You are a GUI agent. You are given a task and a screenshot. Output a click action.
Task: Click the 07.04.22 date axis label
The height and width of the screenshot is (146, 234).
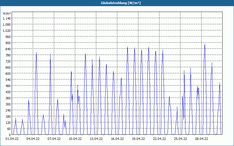coord(54,139)
